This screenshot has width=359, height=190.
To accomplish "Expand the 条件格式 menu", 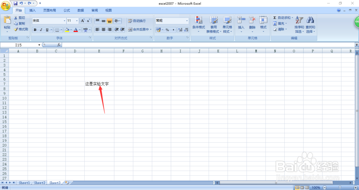I will pyautogui.click(x=199, y=25).
